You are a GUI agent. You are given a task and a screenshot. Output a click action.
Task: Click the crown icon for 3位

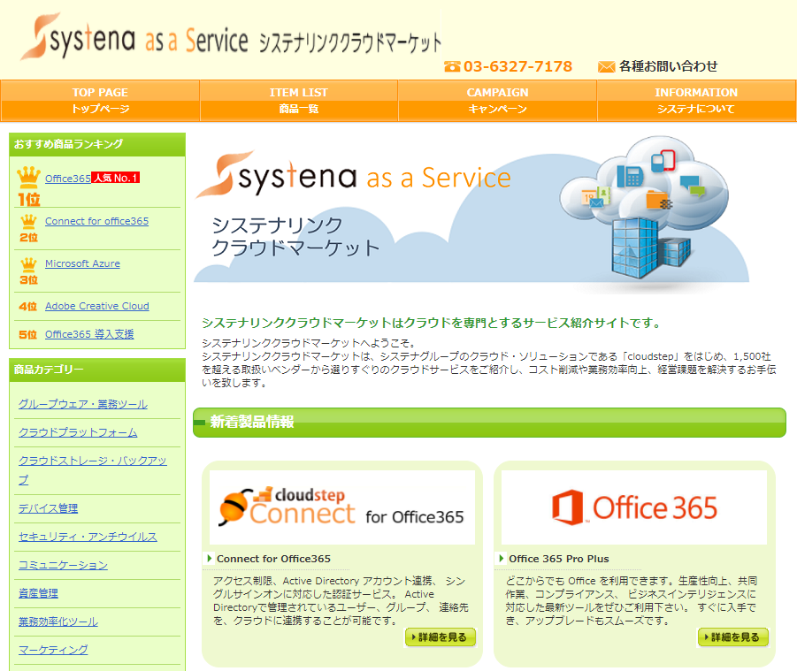tap(28, 264)
